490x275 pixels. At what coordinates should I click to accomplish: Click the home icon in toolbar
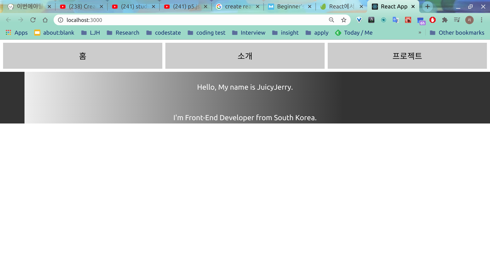45,20
